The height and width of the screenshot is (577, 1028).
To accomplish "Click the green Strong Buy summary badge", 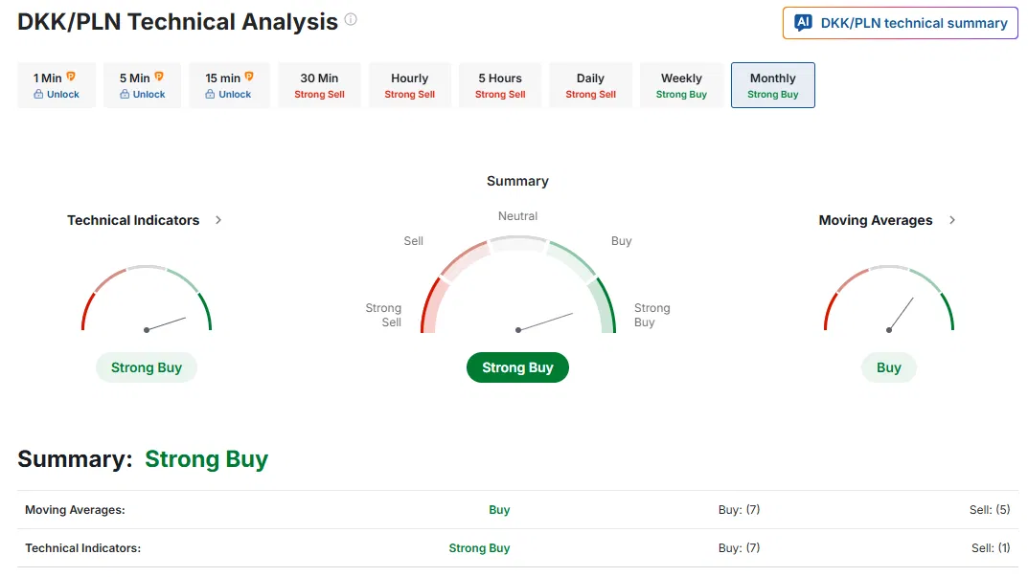I will [517, 367].
